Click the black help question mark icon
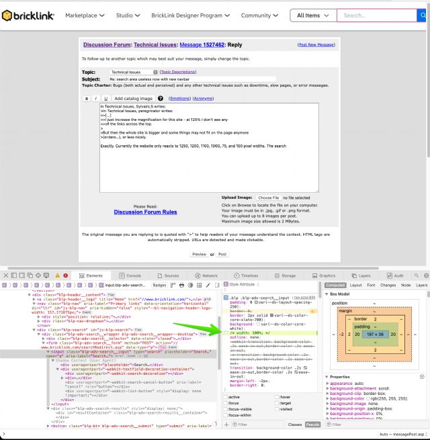 [x=161, y=98]
